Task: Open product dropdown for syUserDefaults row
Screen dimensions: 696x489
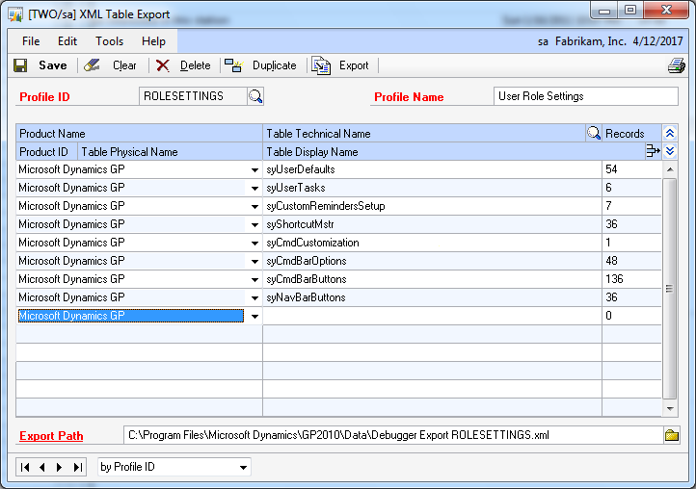Action: pyautogui.click(x=254, y=169)
